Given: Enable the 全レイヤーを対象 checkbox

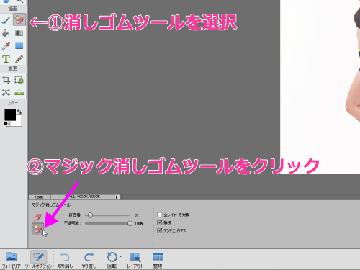Looking at the screenshot, I should point(160,215).
